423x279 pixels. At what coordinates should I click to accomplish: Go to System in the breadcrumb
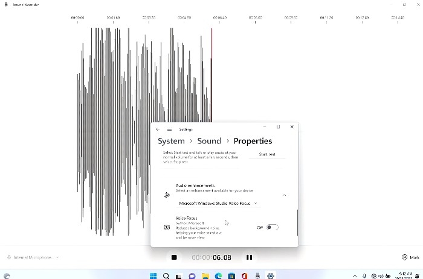tap(171, 141)
